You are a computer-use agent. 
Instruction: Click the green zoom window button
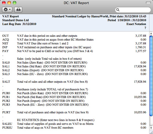tap(15, 3)
